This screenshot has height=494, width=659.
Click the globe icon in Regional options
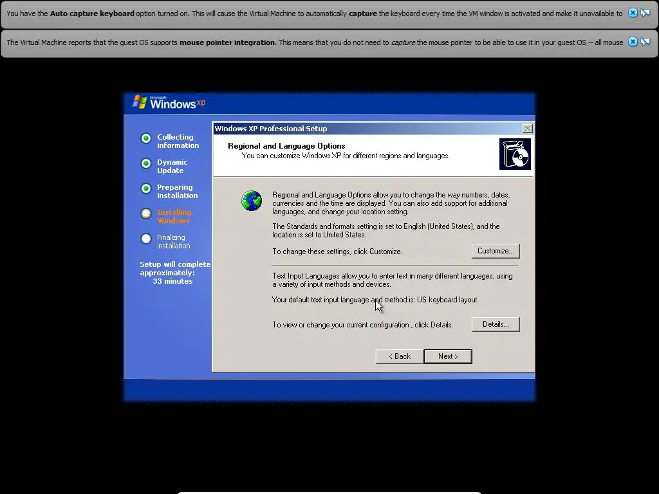click(x=252, y=201)
